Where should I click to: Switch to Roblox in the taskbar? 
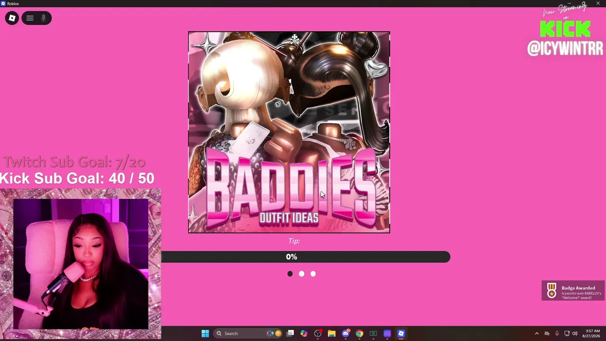pos(401,333)
